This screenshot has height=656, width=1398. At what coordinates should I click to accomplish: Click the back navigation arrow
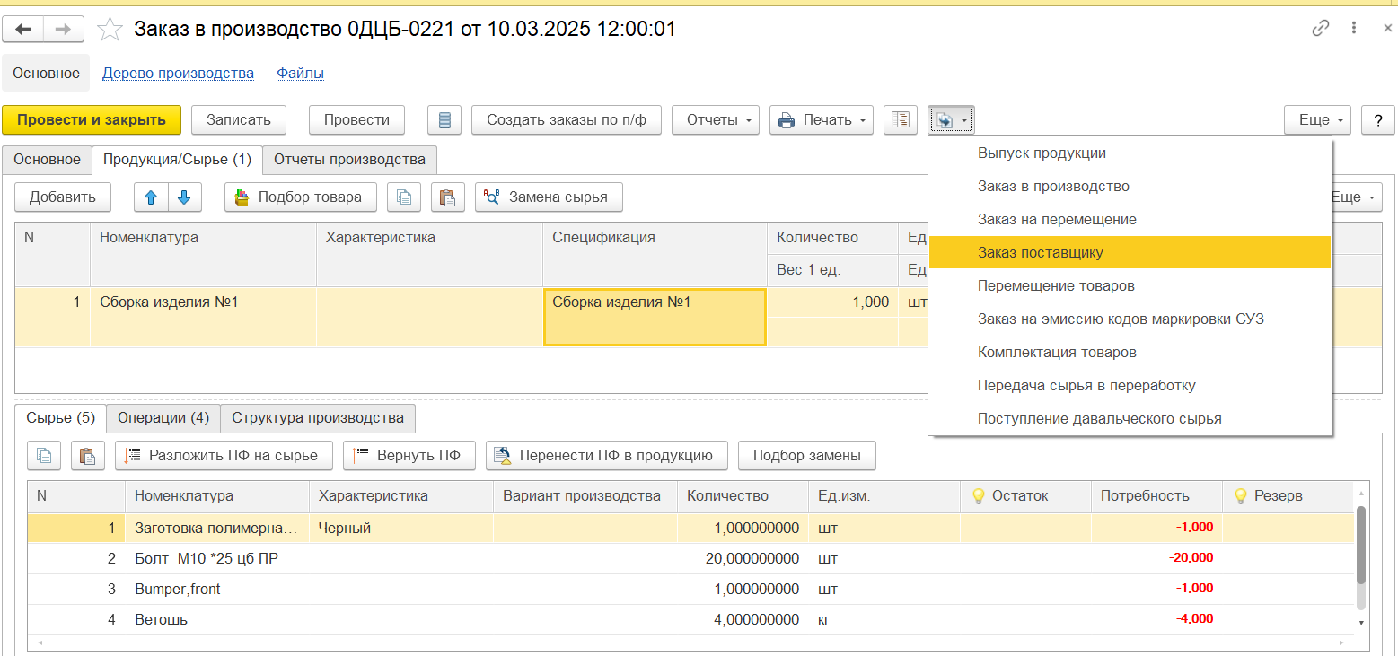(x=23, y=29)
